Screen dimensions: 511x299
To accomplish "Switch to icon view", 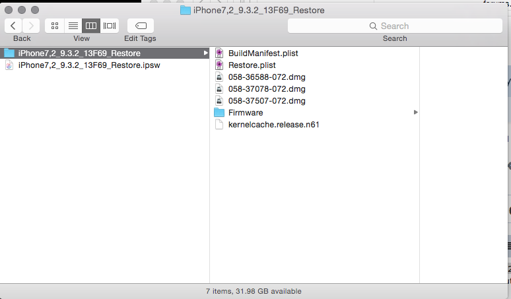I will click(x=55, y=26).
